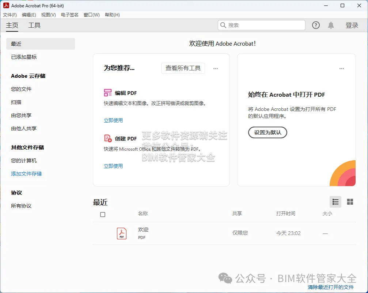
Task: Minimize the Acrobat window
Action: (326, 5)
